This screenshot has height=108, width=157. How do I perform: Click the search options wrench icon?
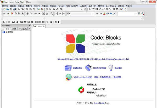coord(143,14)
